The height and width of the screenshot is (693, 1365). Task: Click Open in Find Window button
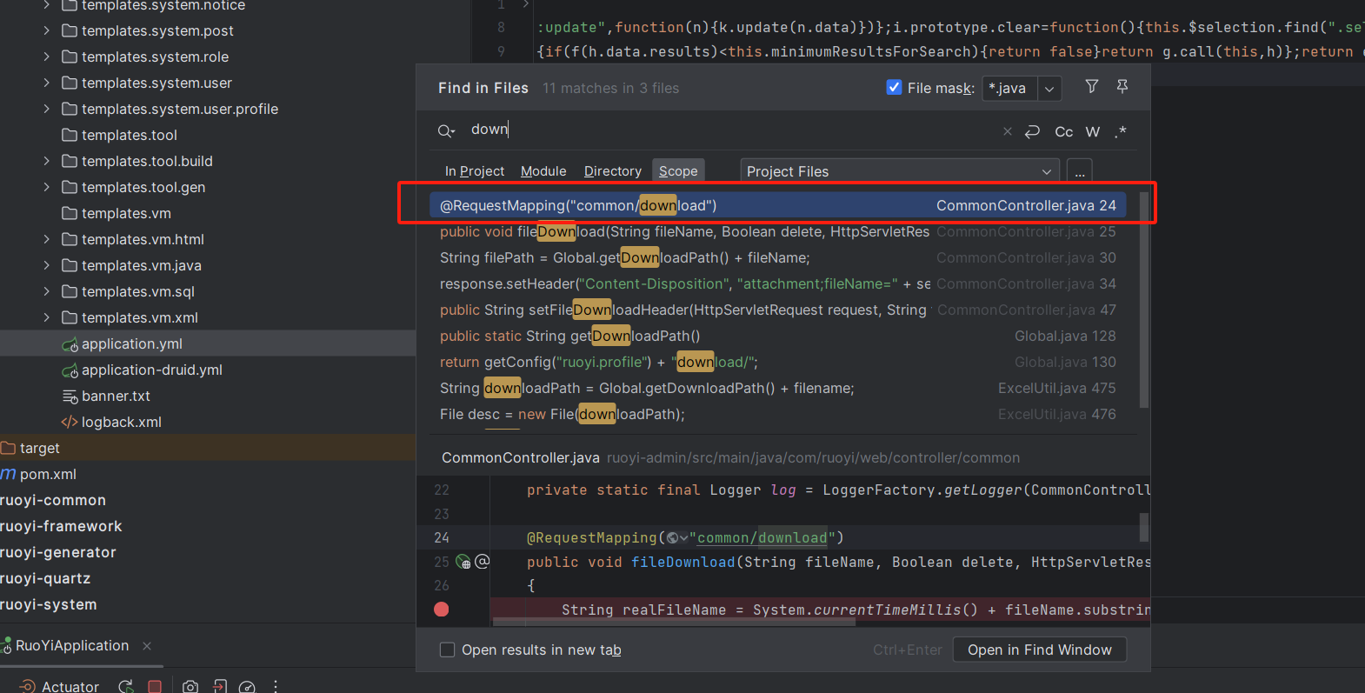pos(1039,650)
